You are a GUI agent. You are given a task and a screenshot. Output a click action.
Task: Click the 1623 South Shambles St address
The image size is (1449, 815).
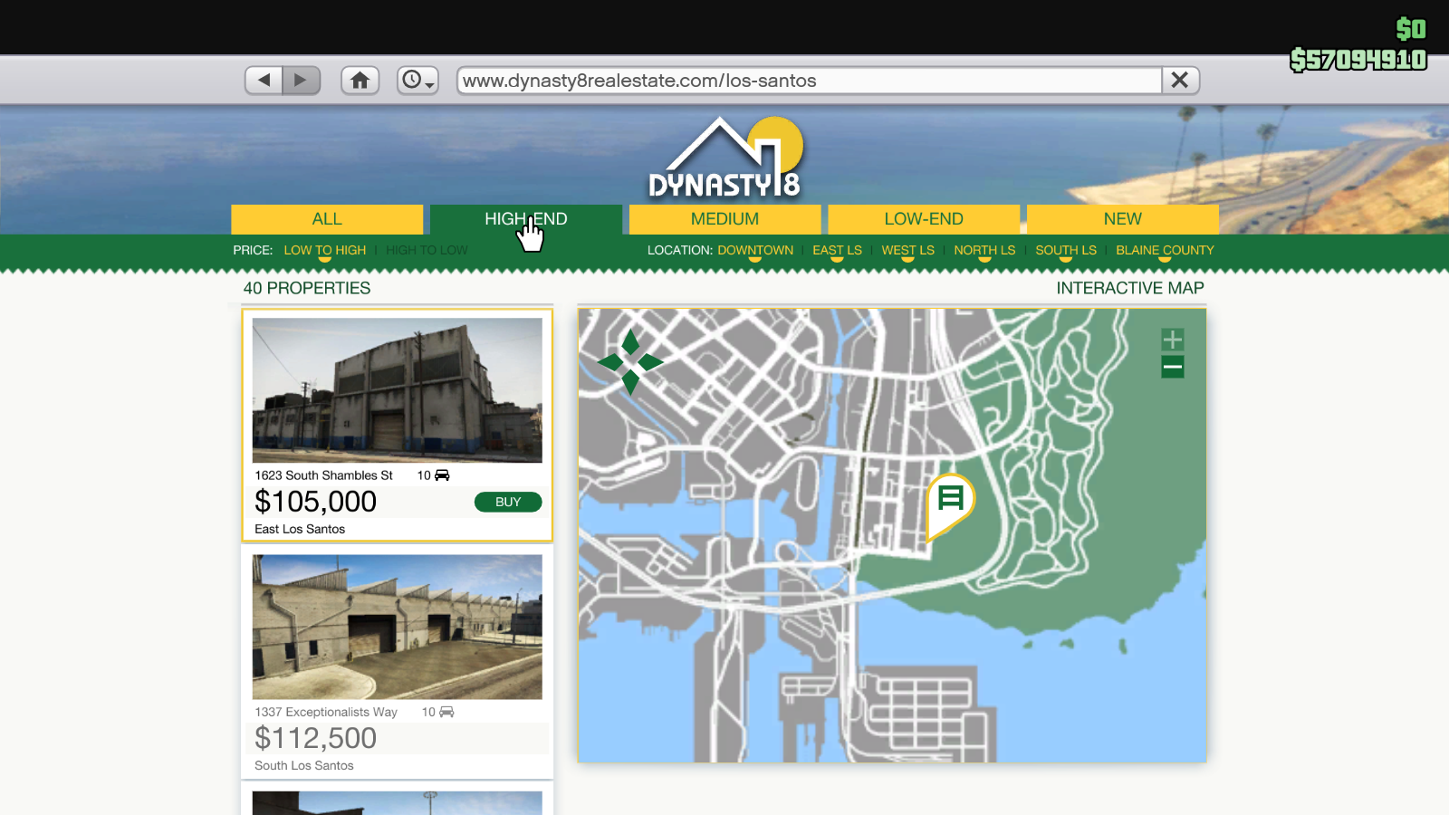click(x=323, y=475)
